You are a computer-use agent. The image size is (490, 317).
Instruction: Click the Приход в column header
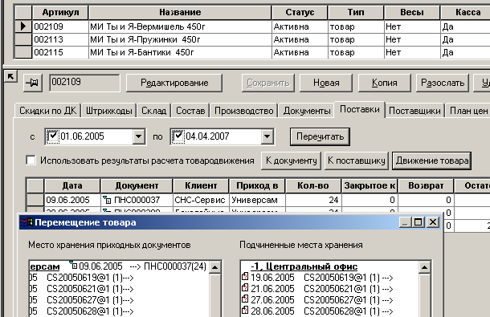[x=257, y=185]
